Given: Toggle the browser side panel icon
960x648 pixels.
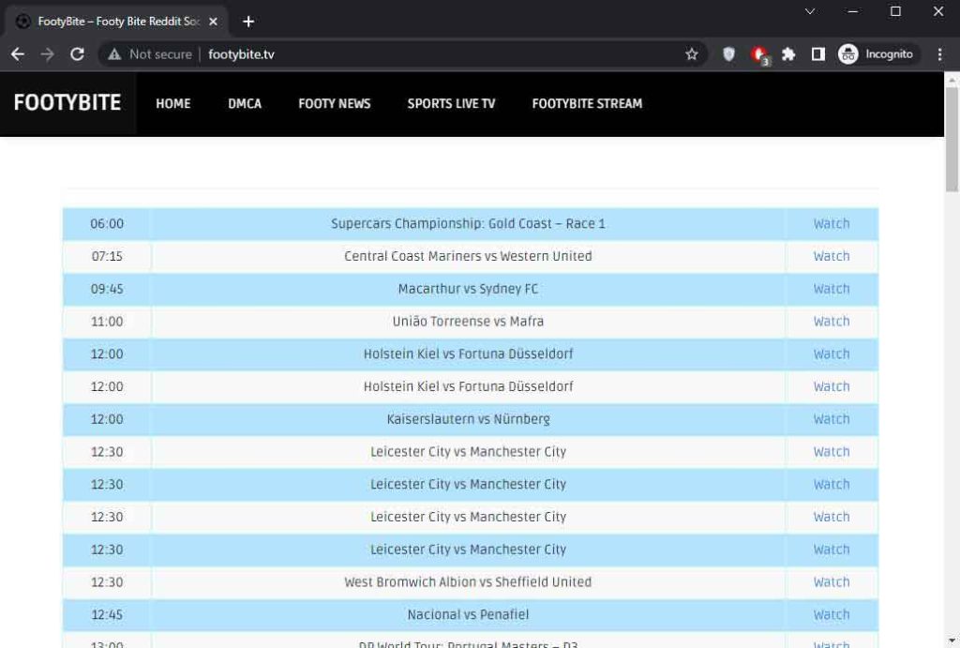Looking at the screenshot, I should click(x=817, y=54).
